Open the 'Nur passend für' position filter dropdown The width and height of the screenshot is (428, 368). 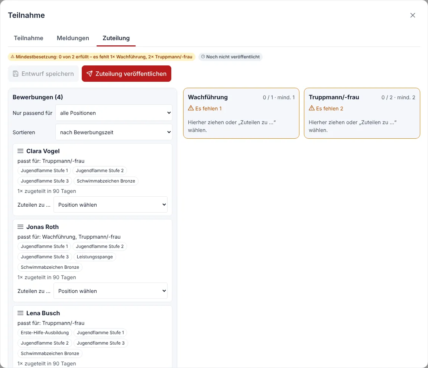(x=114, y=113)
